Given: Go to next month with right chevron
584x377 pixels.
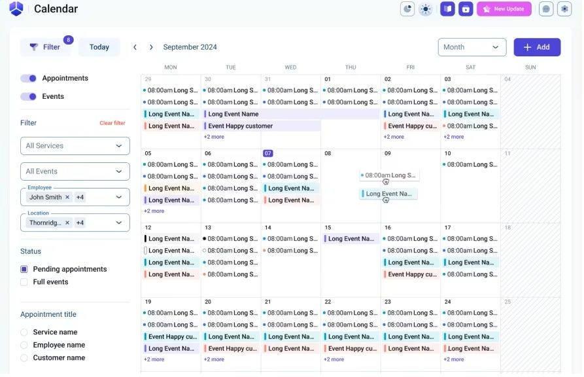Looking at the screenshot, I should tap(151, 47).
